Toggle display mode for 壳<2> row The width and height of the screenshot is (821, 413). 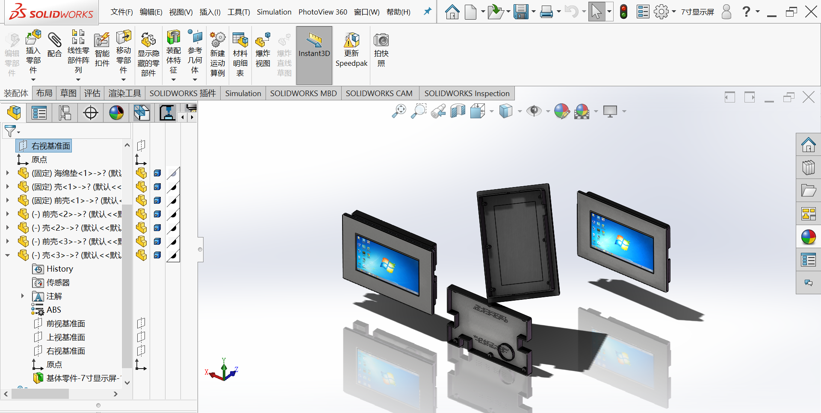(157, 228)
